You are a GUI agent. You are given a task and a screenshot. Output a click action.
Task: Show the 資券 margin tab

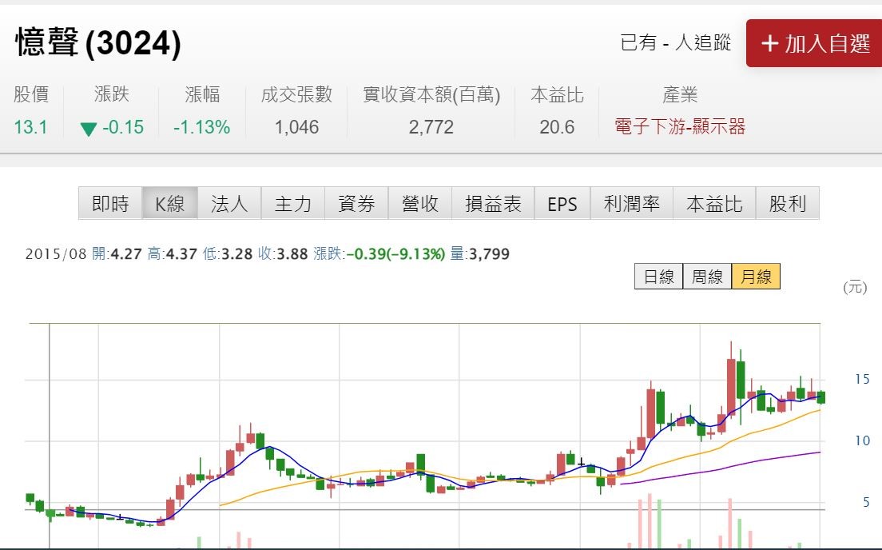356,204
